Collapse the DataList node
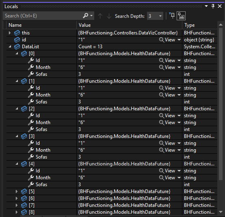 click(x=10, y=47)
